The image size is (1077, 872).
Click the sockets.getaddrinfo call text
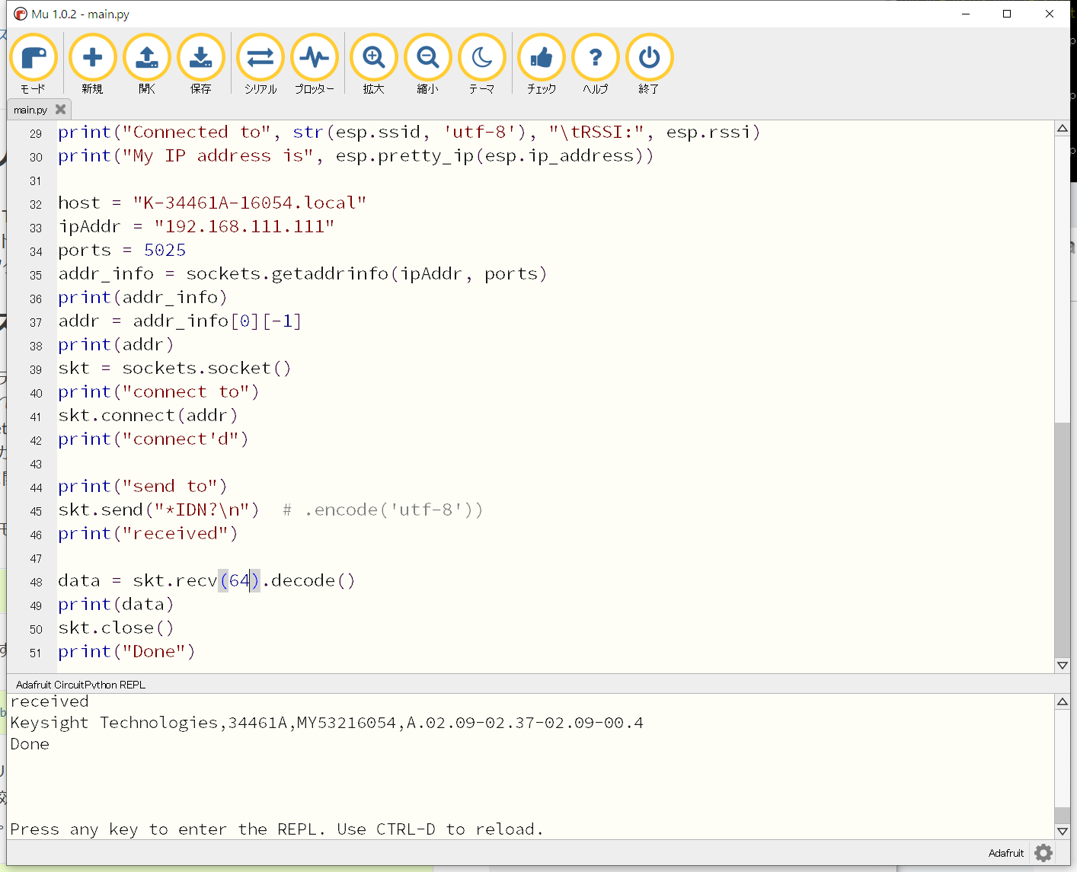click(x=367, y=274)
